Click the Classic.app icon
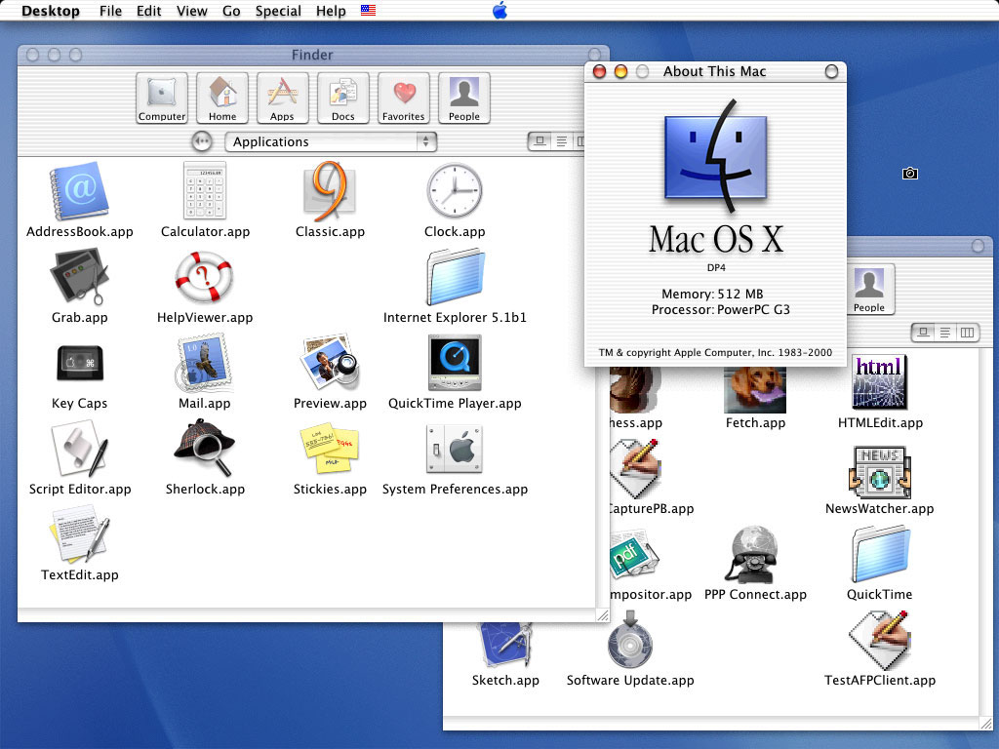 coord(330,190)
